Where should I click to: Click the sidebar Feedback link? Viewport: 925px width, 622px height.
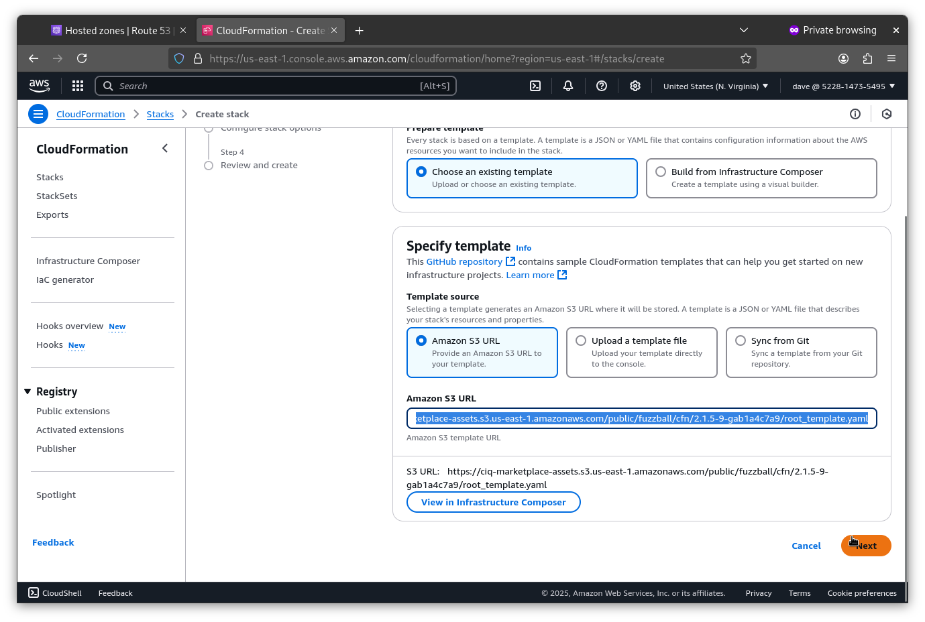[x=53, y=542]
